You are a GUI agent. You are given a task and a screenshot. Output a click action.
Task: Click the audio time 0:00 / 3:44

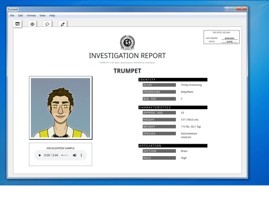(51, 155)
